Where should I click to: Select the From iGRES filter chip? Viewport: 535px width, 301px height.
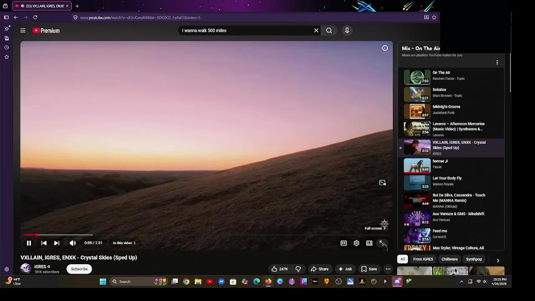[423, 259]
